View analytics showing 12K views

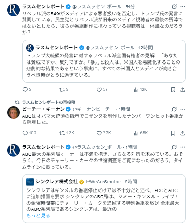pyautogui.click(x=140, y=89)
